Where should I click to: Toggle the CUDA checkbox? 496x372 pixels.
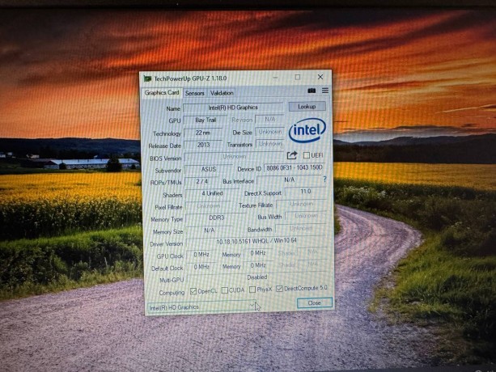coord(225,290)
